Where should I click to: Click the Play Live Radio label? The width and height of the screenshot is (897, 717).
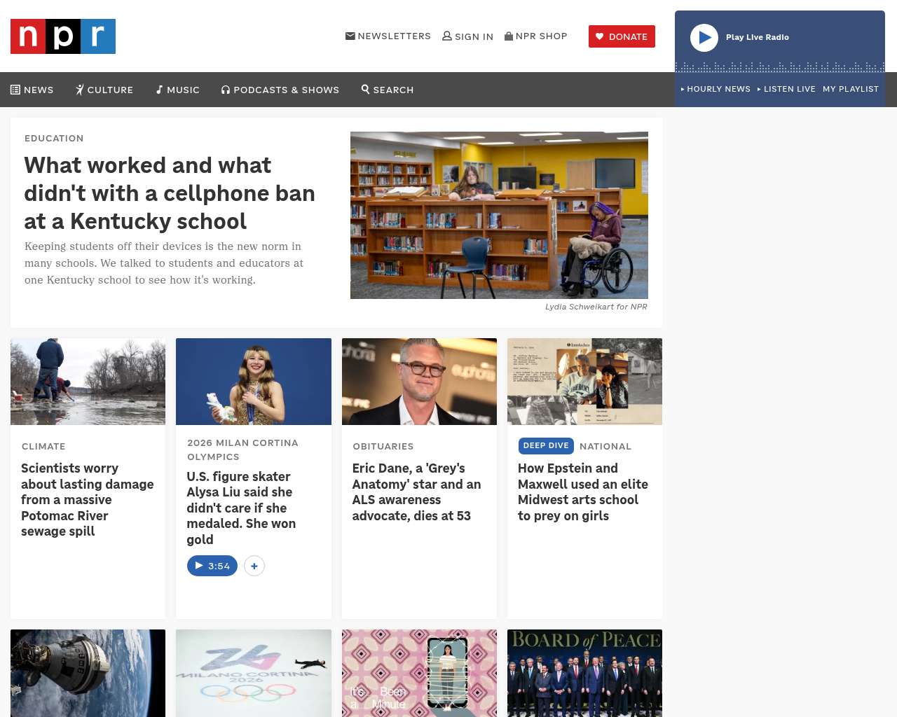pos(758,37)
